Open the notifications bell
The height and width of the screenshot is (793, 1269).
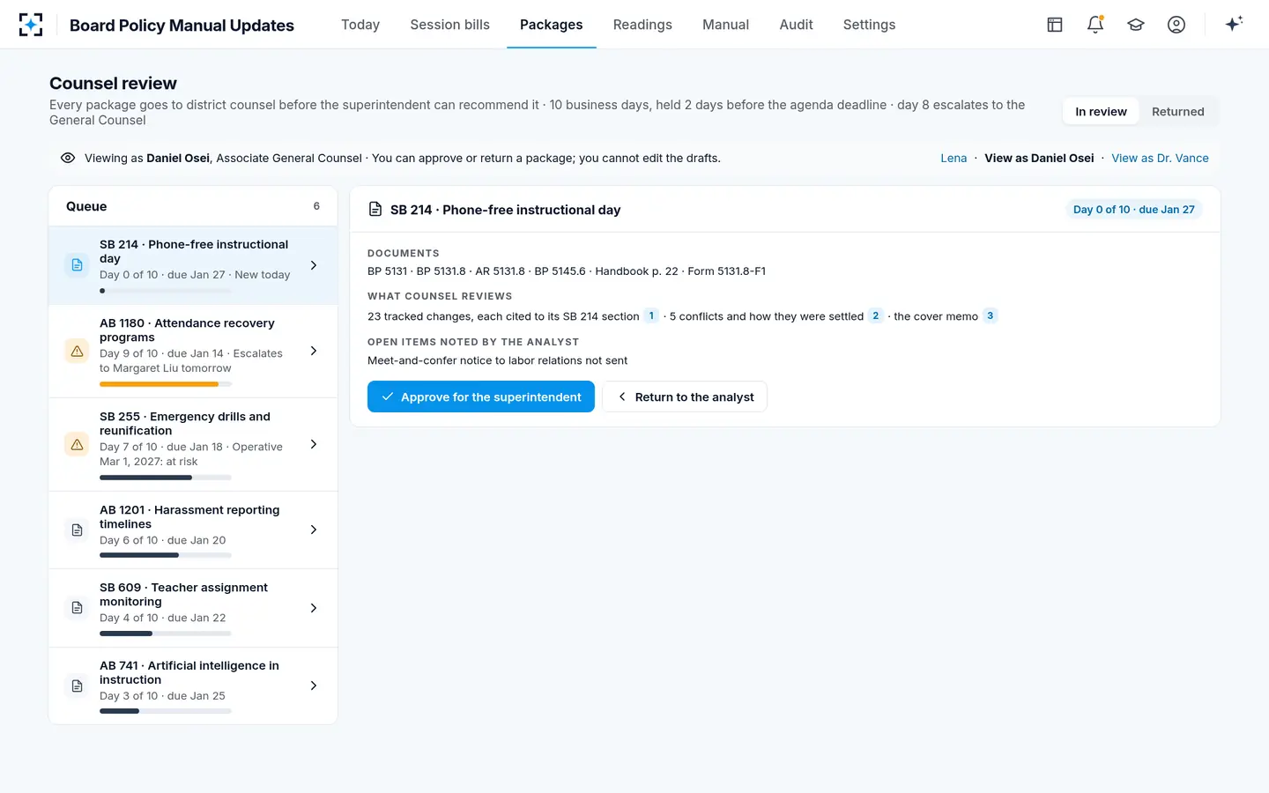point(1095,25)
